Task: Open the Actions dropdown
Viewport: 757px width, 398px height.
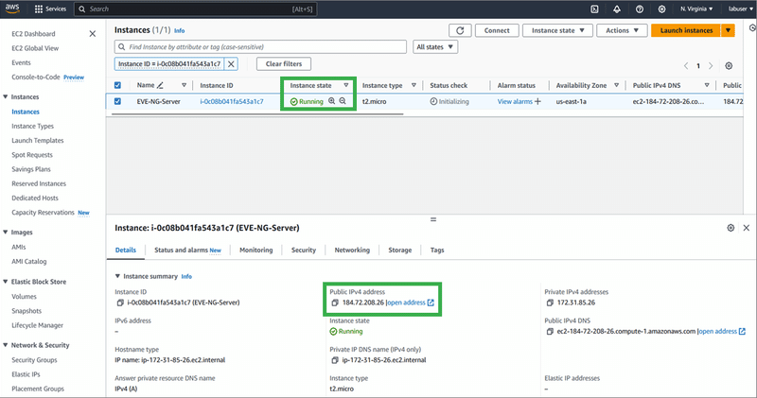Action: tap(622, 30)
